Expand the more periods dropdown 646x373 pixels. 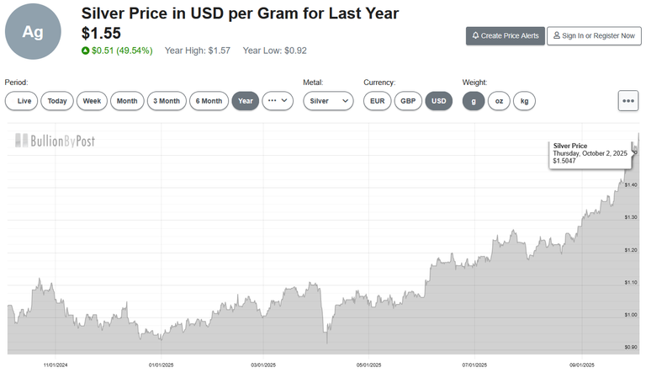pos(278,101)
